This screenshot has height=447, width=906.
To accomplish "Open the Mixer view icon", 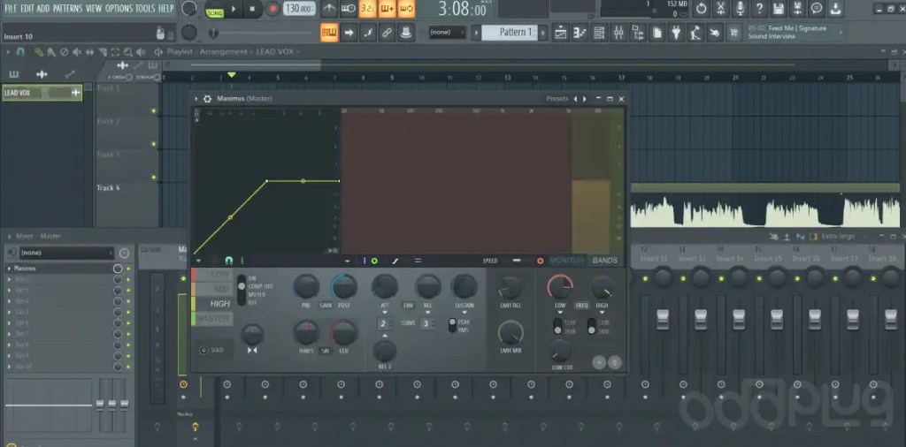I will [x=618, y=33].
